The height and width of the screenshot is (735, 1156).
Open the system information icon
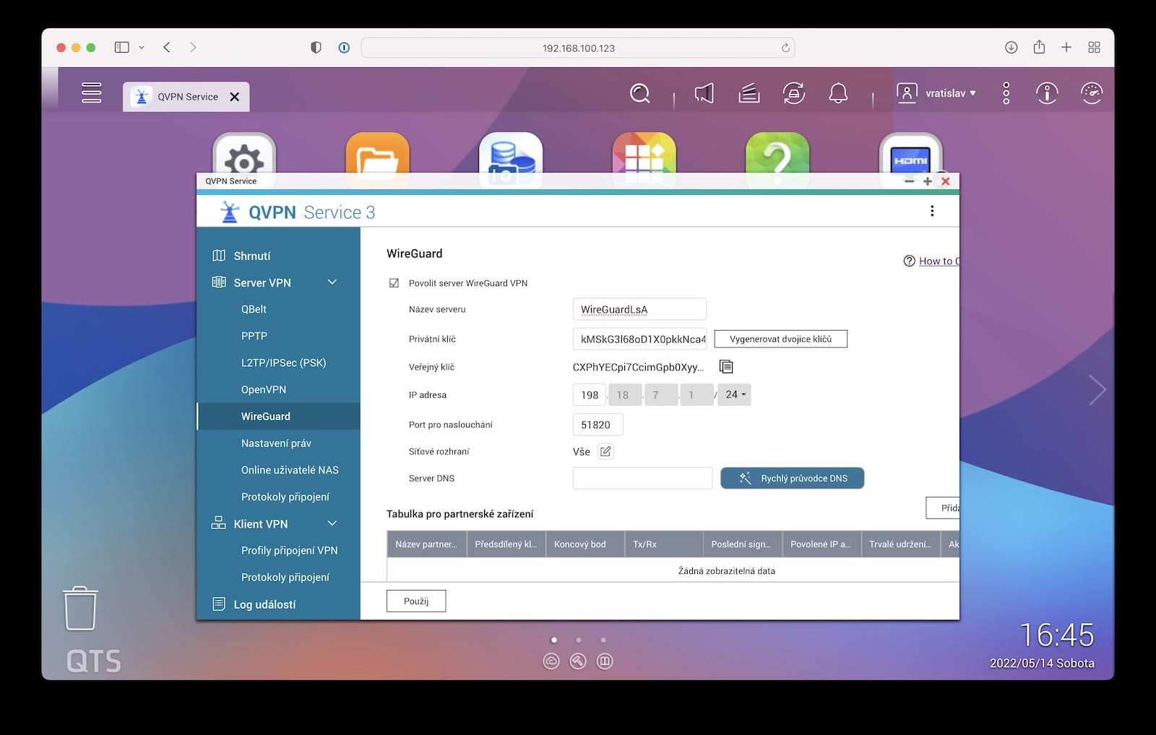point(1047,93)
